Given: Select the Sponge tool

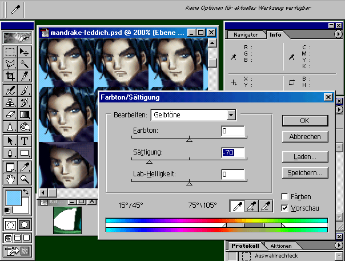Looking at the screenshot, I should pyautogui.click(x=24, y=126).
